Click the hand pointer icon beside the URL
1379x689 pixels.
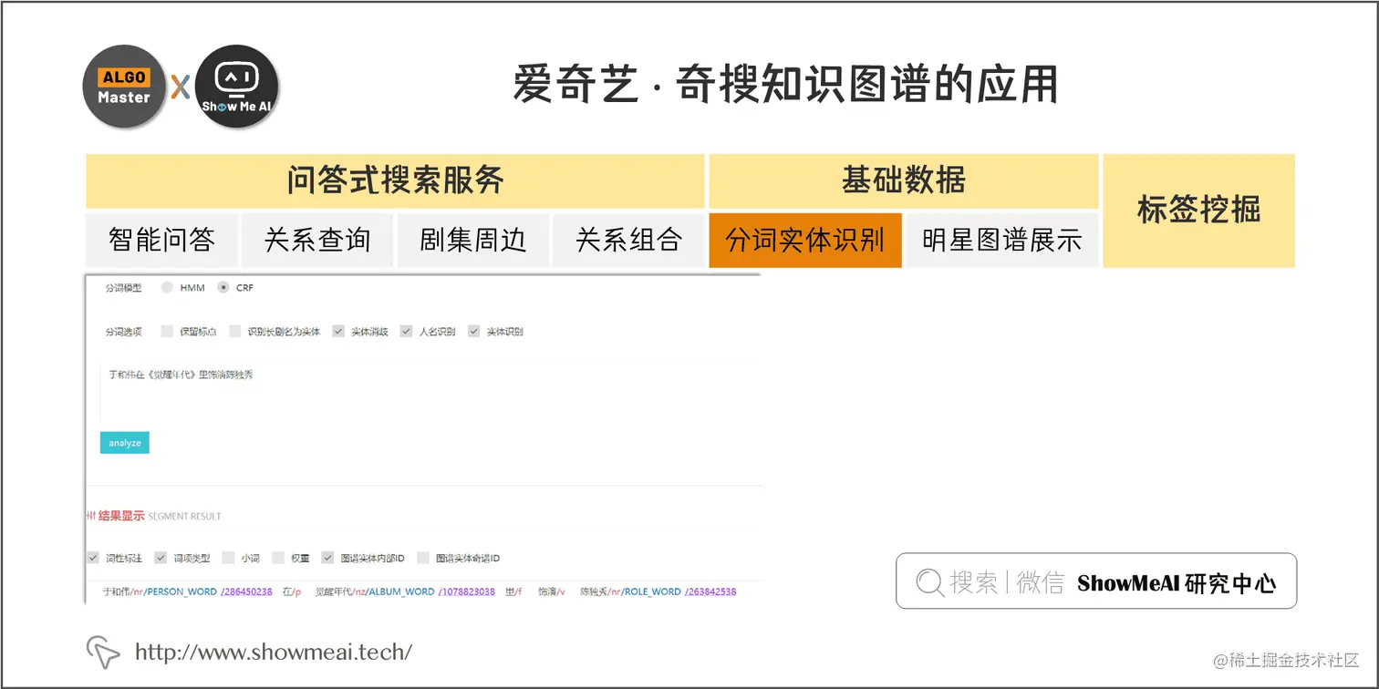click(105, 651)
